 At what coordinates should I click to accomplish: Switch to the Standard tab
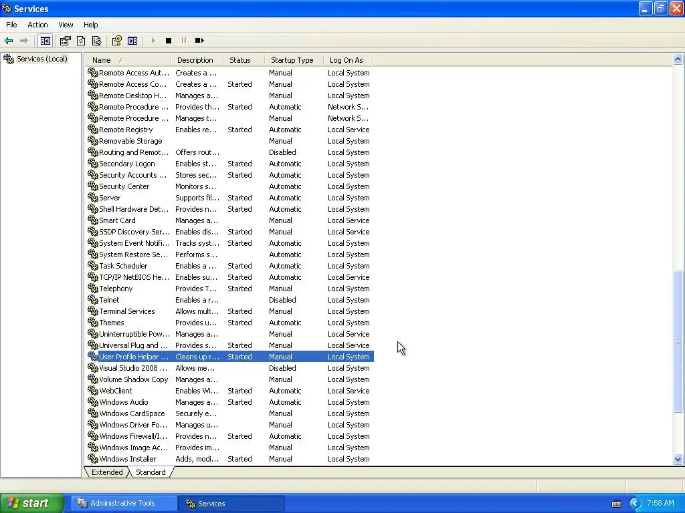pyautogui.click(x=151, y=472)
